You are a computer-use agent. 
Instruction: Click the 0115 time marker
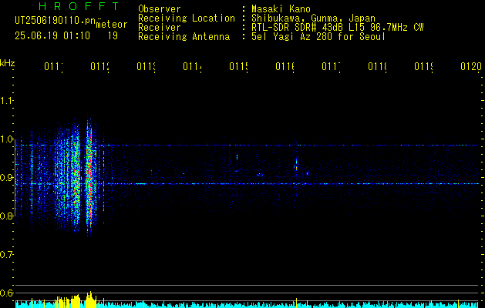(x=238, y=66)
